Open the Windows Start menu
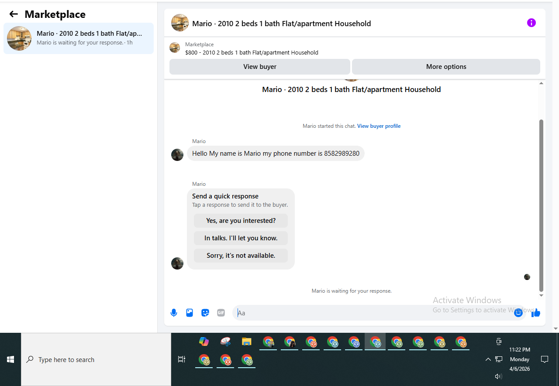 tap(10, 359)
